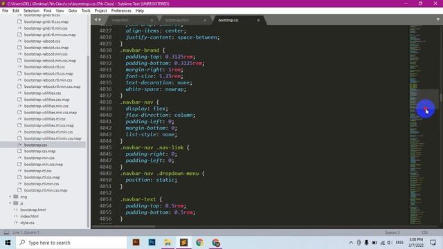Select the bootstrap.css tab
Screen dimensions: 443x249
click(239, 20)
